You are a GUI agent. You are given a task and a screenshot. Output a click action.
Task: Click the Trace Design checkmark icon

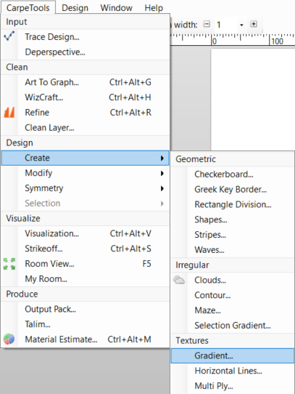tap(9, 36)
